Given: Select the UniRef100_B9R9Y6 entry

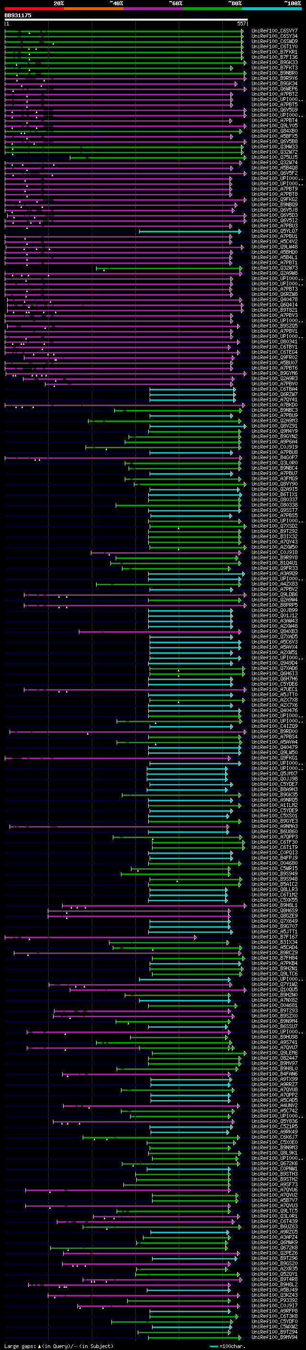Looking at the screenshot, I should tap(274, 78).
